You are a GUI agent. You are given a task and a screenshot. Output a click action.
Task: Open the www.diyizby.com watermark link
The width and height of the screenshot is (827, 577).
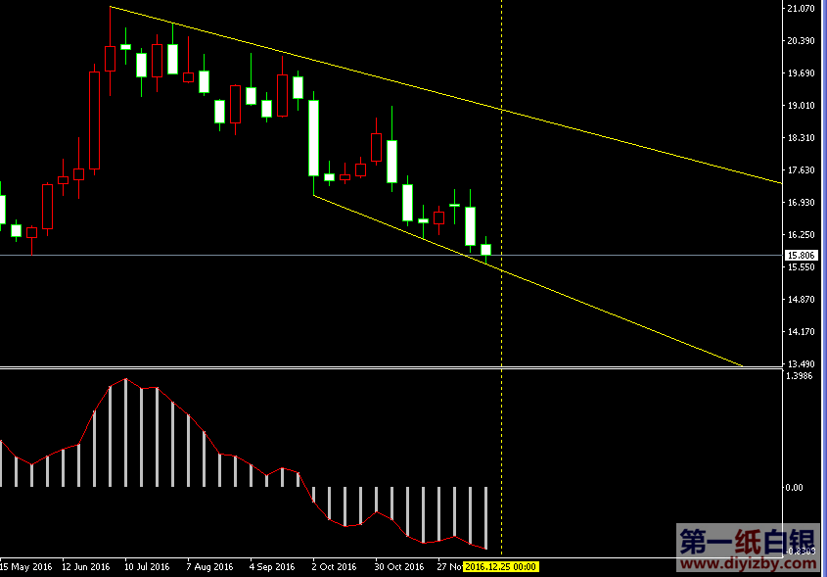[747, 563]
